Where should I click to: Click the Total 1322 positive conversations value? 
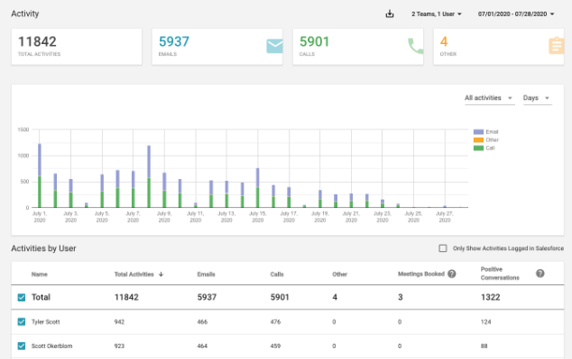coord(490,297)
